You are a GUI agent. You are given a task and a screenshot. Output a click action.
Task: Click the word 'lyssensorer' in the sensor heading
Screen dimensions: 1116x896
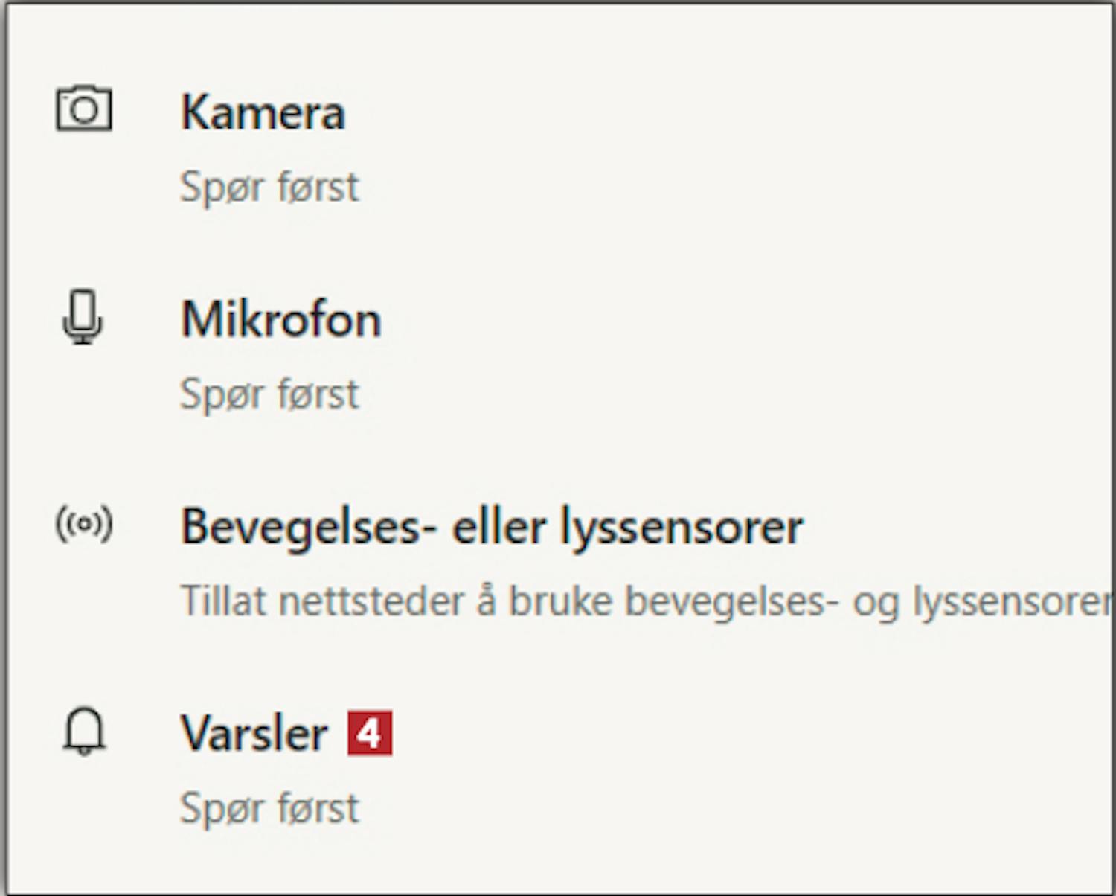click(x=682, y=528)
